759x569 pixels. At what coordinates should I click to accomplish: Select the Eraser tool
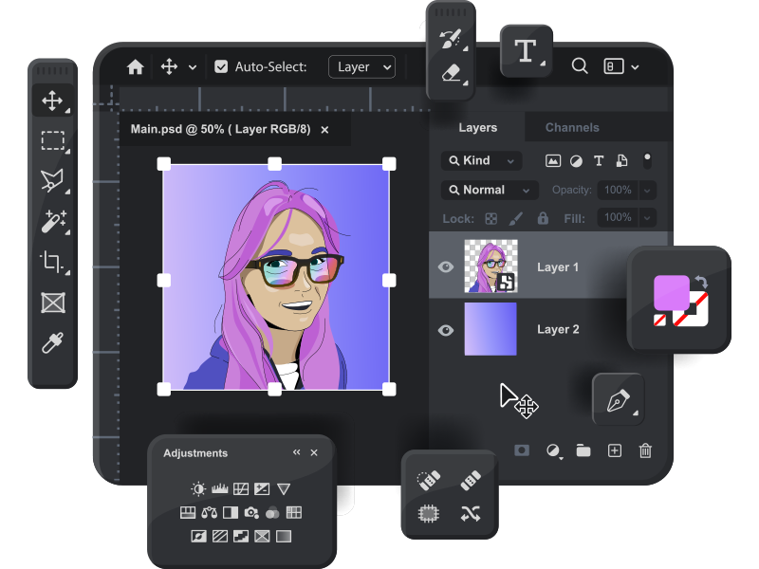(450, 73)
